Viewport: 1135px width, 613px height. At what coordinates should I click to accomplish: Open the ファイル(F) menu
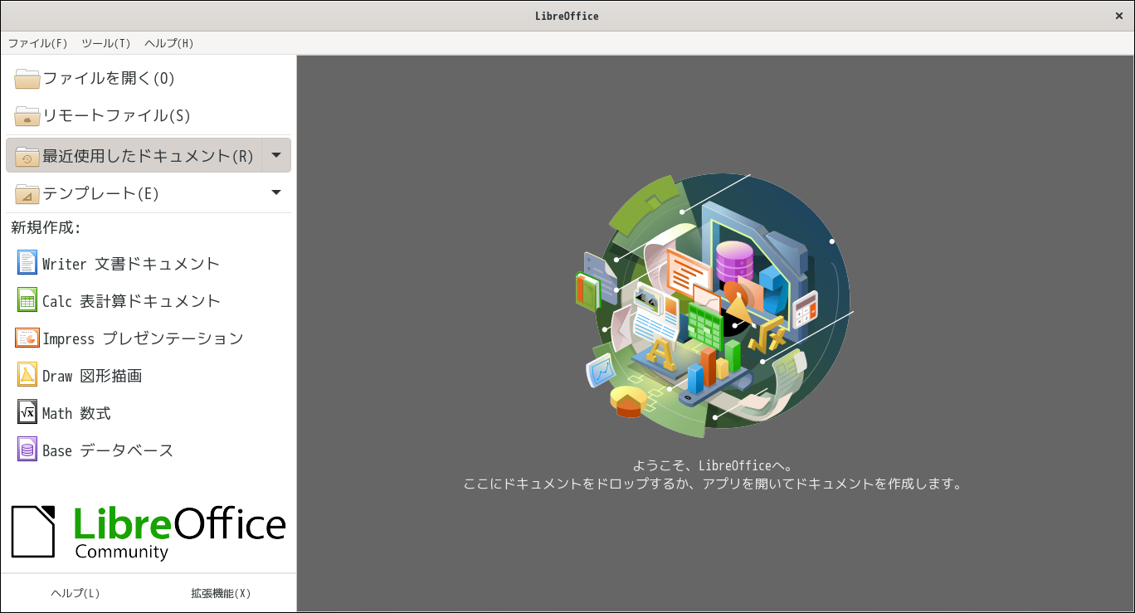click(38, 43)
